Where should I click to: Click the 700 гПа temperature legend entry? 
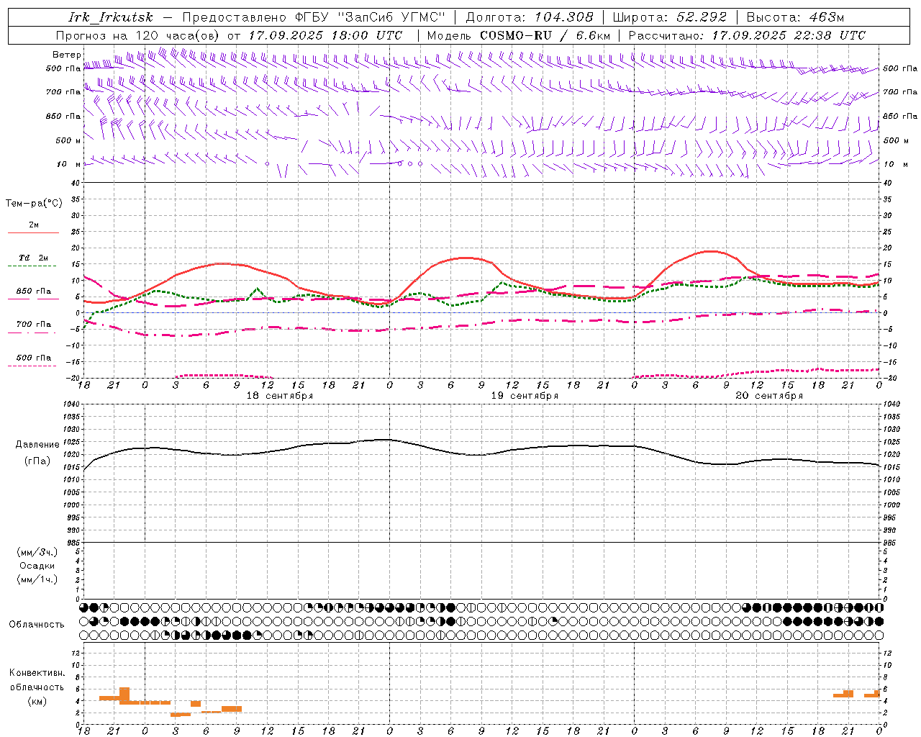[34, 324]
